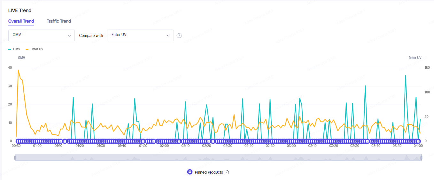This screenshot has width=434, height=180.
Task: Select the pinned product marker at 01:50
Action: 143,141
